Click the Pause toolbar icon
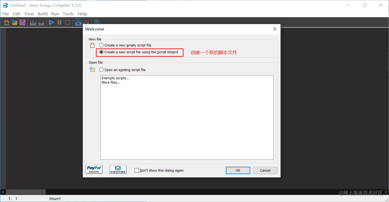 [60, 22]
